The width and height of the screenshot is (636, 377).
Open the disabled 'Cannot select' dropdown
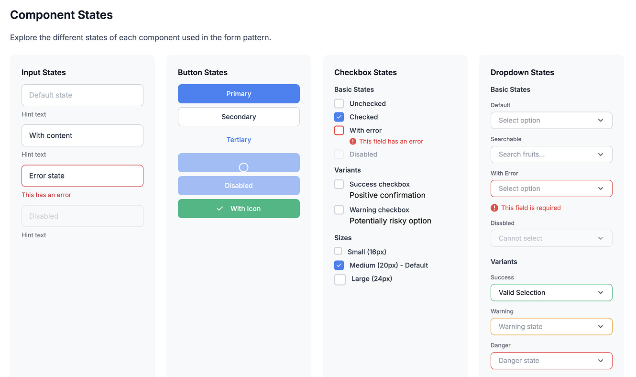(551, 238)
